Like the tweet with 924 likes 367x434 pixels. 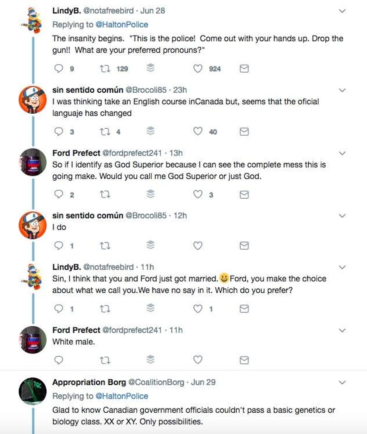pyautogui.click(x=198, y=69)
